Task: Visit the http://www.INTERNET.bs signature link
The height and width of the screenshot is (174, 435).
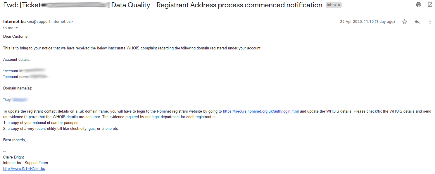Action: pos(24,169)
